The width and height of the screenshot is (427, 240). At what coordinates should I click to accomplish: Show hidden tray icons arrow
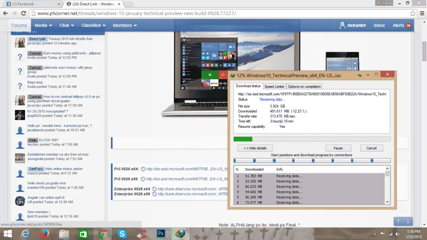click(x=375, y=234)
